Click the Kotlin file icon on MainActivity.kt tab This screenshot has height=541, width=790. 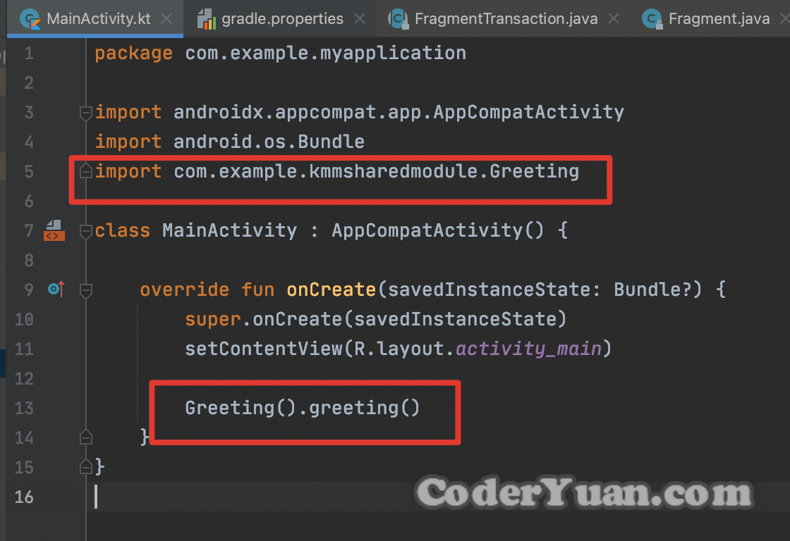[x=30, y=19]
